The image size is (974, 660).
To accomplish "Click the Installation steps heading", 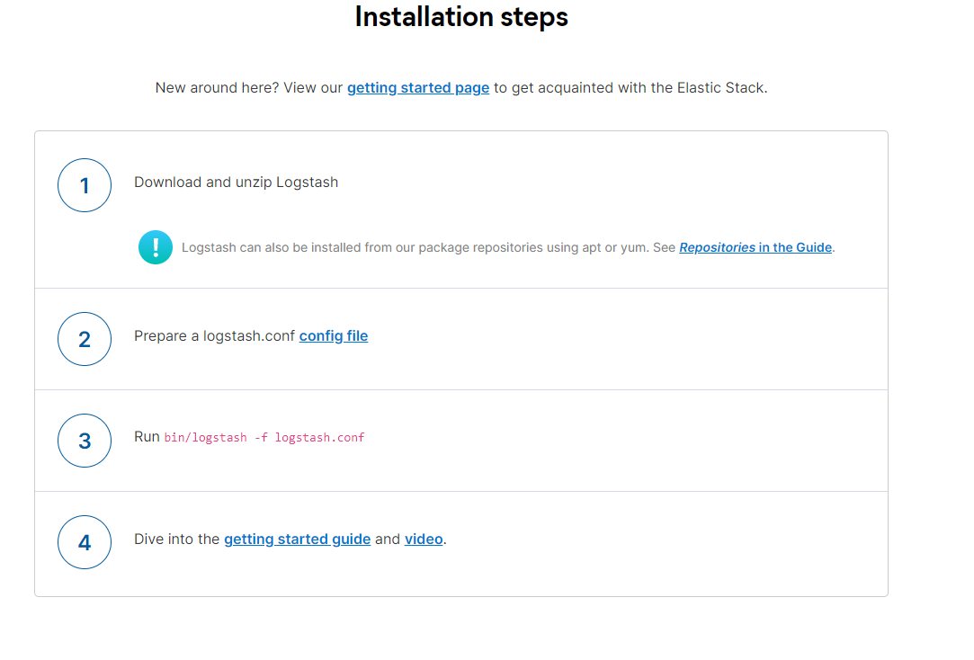I will point(461,17).
